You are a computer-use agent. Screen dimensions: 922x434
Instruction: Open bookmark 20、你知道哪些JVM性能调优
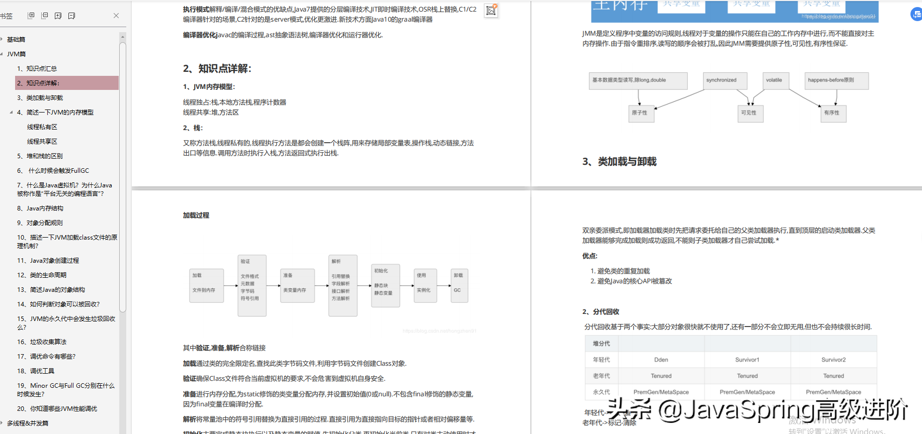(x=57, y=408)
